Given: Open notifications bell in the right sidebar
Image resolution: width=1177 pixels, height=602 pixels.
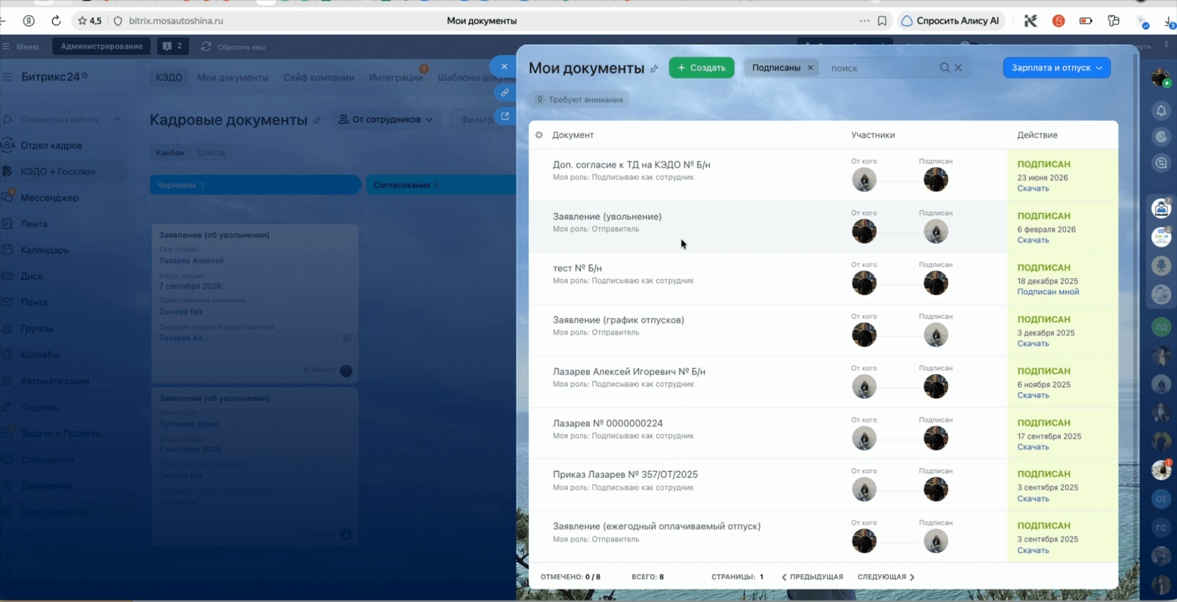Looking at the screenshot, I should click(1161, 111).
